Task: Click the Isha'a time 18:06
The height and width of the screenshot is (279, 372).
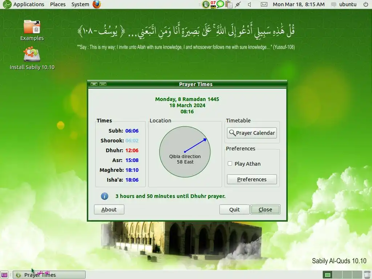Action: click(x=132, y=180)
